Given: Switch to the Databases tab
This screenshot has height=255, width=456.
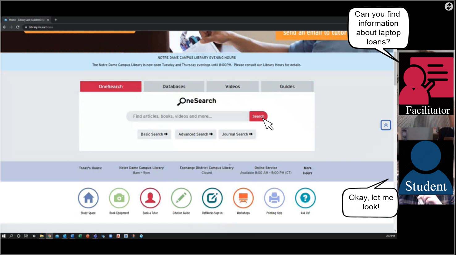Looking at the screenshot, I should pyautogui.click(x=174, y=87).
